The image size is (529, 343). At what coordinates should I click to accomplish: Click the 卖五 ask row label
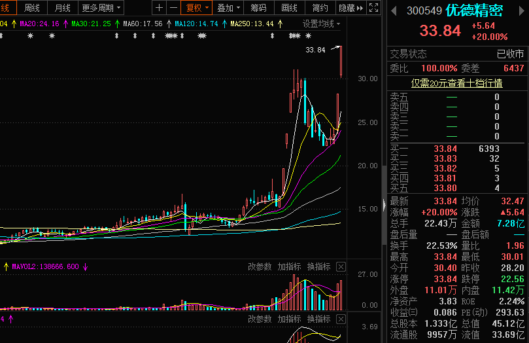399,98
